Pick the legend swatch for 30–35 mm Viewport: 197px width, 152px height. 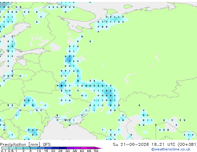pos(70,148)
